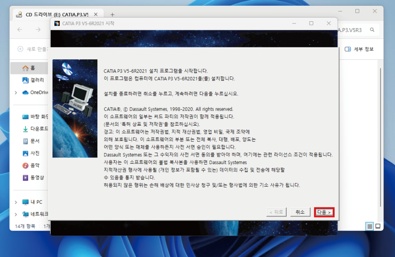
Task: Select 내 PC in Explorer sidebar
Action: (x=32, y=202)
